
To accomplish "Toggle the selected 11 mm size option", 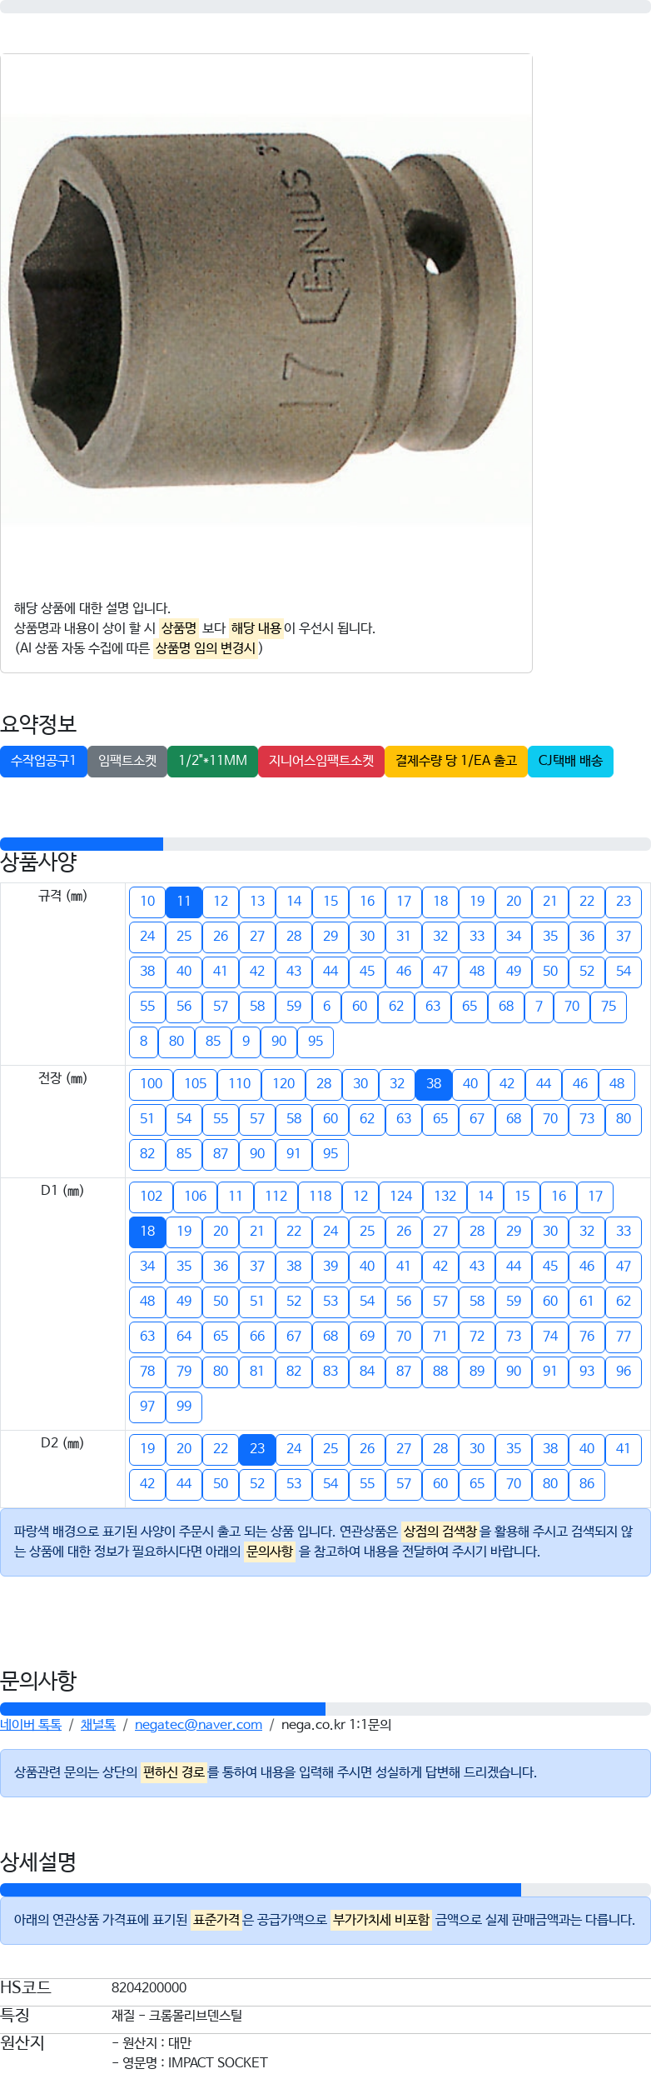I will pos(184,902).
